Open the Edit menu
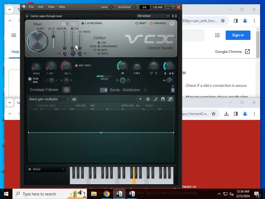The width and height of the screenshot is (265, 199). coord(41,7)
